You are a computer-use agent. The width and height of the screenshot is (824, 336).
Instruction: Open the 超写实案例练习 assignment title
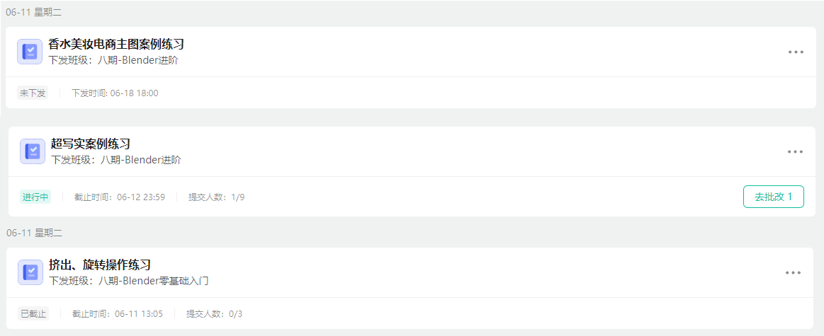pos(91,144)
